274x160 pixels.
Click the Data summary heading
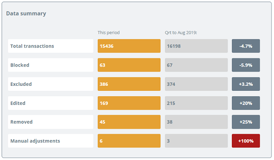(x=26, y=14)
